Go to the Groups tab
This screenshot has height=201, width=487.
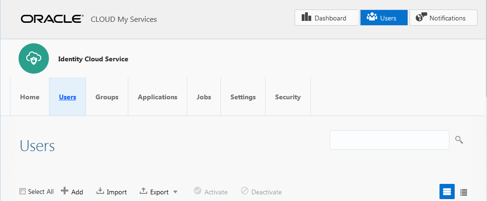click(x=107, y=97)
